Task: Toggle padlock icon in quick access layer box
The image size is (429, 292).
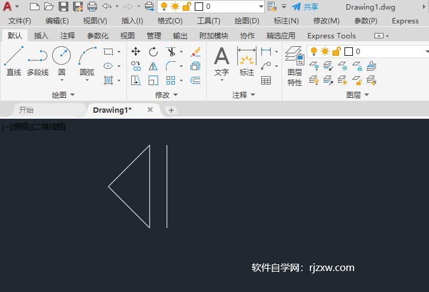Action: (x=186, y=7)
